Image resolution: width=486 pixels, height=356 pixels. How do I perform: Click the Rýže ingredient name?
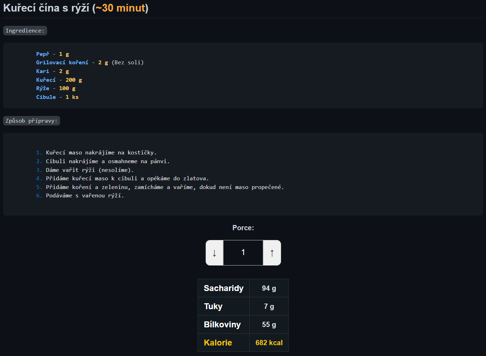pyautogui.click(x=43, y=88)
